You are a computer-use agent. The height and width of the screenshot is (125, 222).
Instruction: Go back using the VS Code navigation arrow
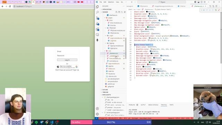click(132, 2)
